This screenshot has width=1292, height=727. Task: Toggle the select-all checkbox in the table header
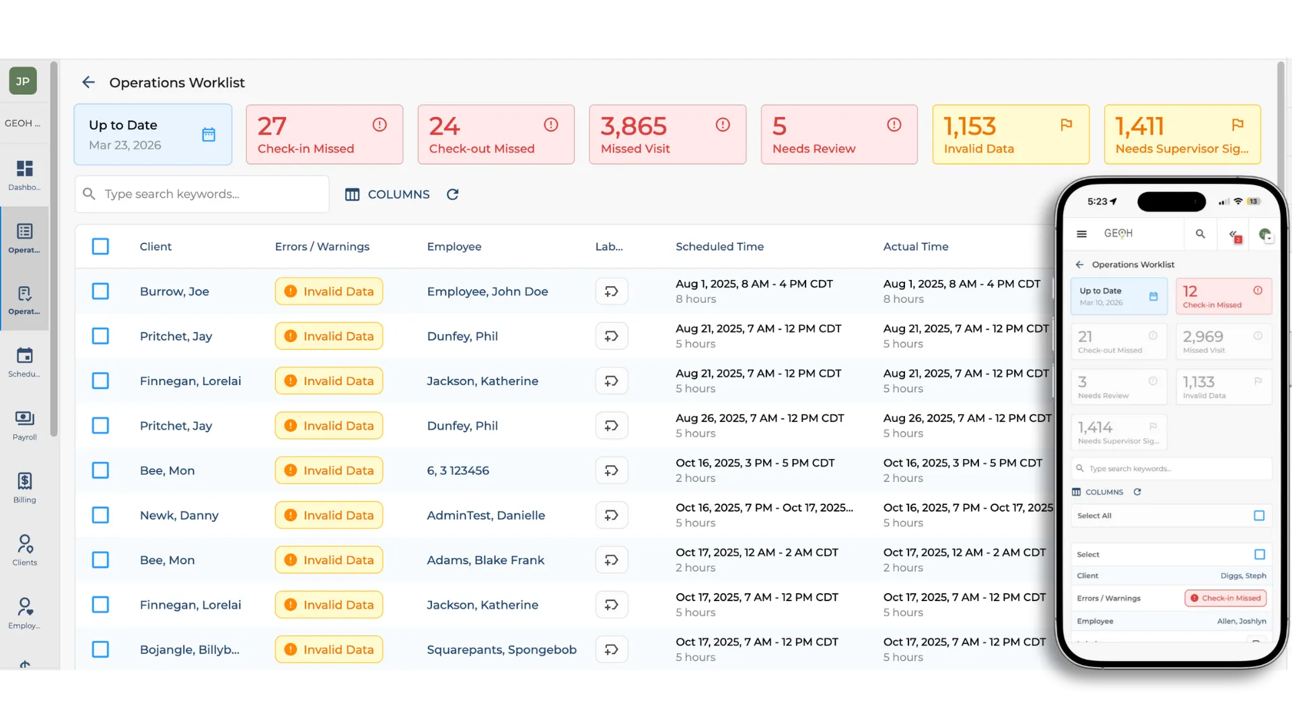[100, 246]
